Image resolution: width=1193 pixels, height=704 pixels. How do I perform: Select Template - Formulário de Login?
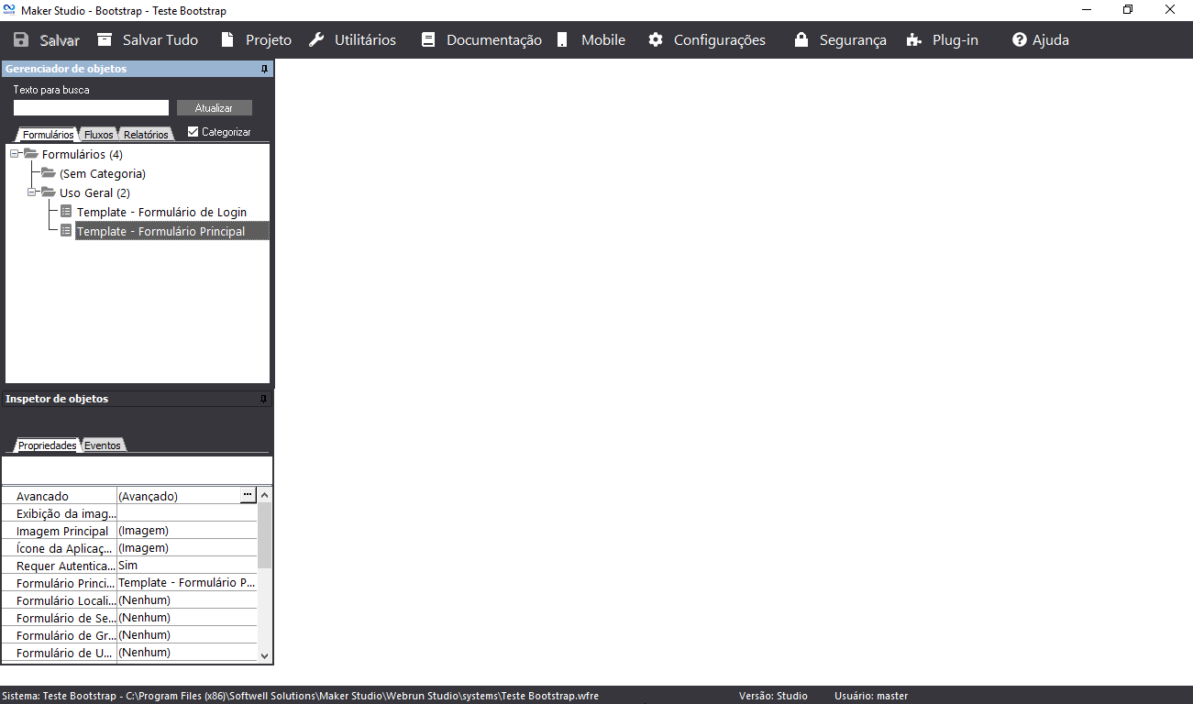[161, 212]
